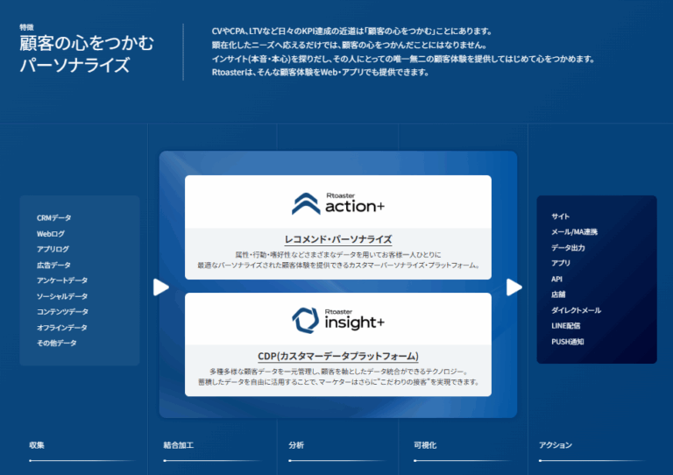The image size is (673, 475).
Task: Select the 収集 stage label
Action: (x=37, y=445)
